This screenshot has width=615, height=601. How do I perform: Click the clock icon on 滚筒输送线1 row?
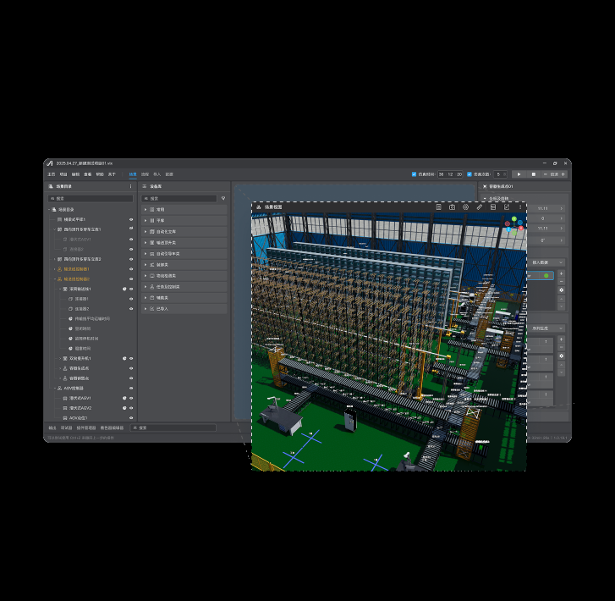124,289
